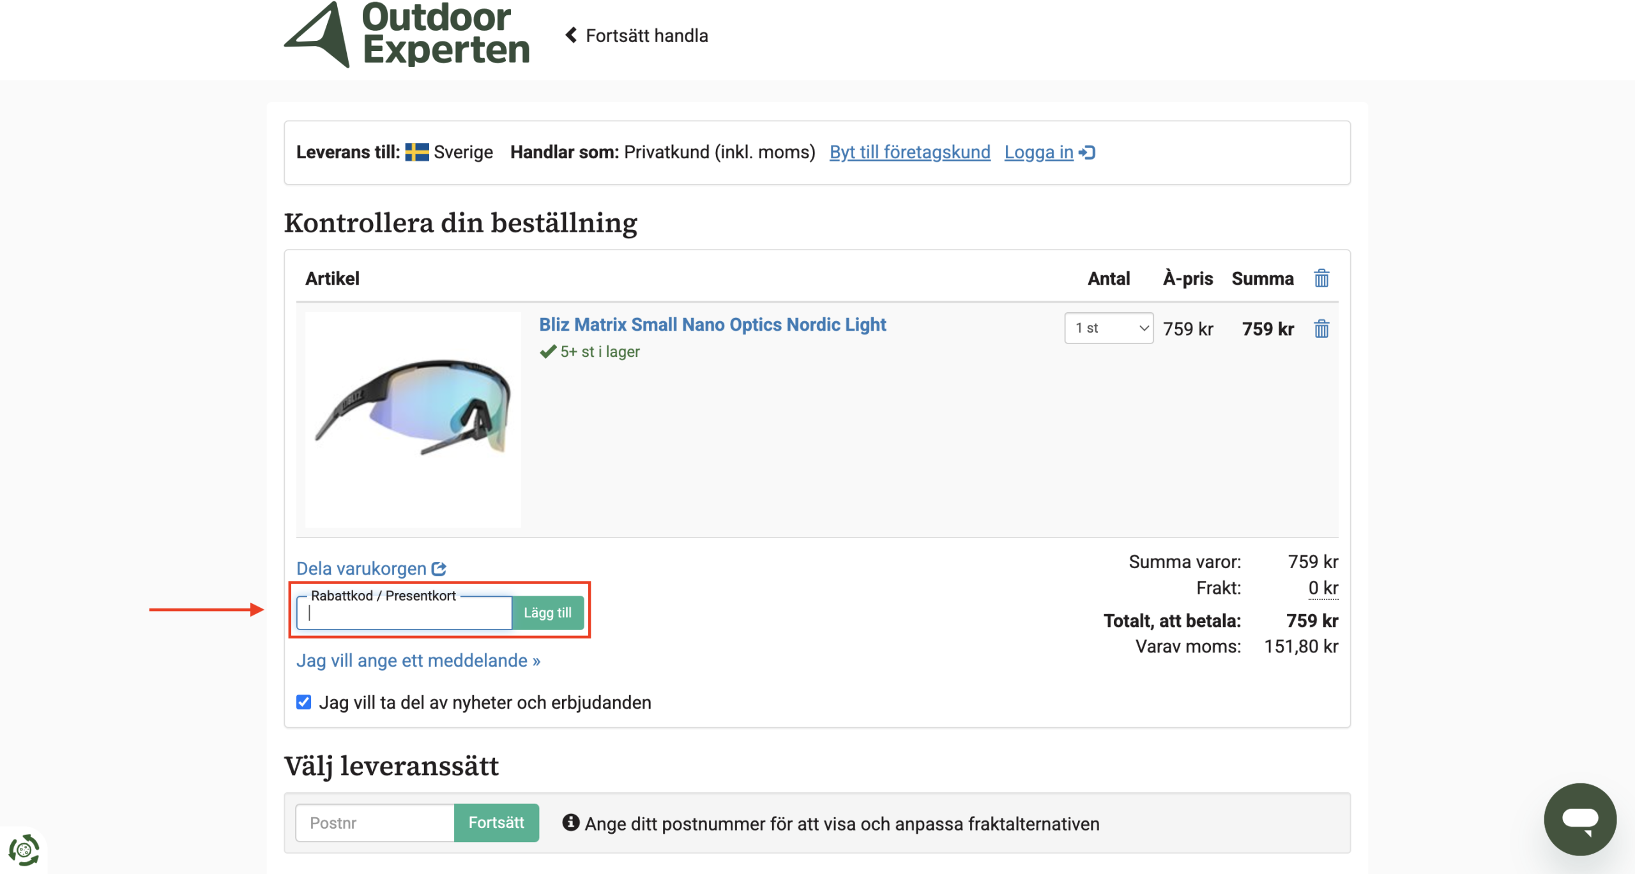
Task: Click the share icon beside Dela varukorgen
Action: pos(439,569)
